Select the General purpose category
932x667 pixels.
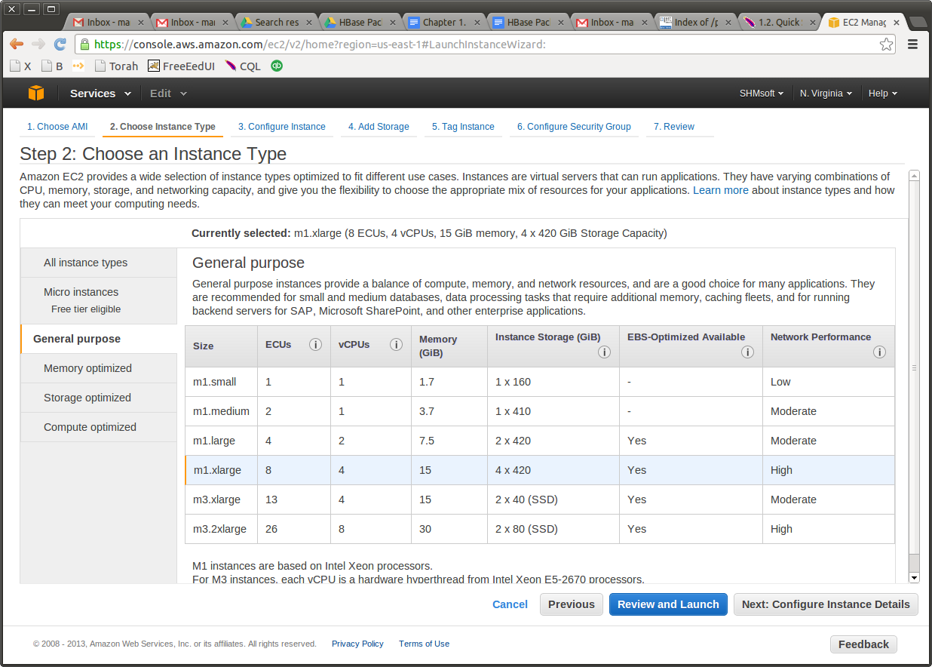(x=99, y=339)
